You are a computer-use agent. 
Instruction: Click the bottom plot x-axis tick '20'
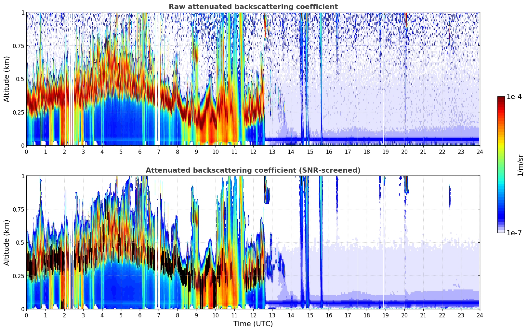pyautogui.click(x=404, y=315)
